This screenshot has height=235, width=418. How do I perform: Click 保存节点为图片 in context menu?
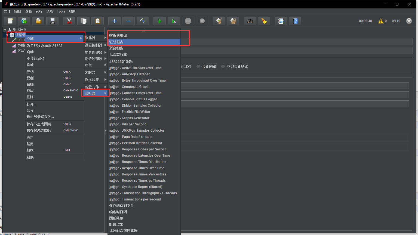[x=54, y=124]
